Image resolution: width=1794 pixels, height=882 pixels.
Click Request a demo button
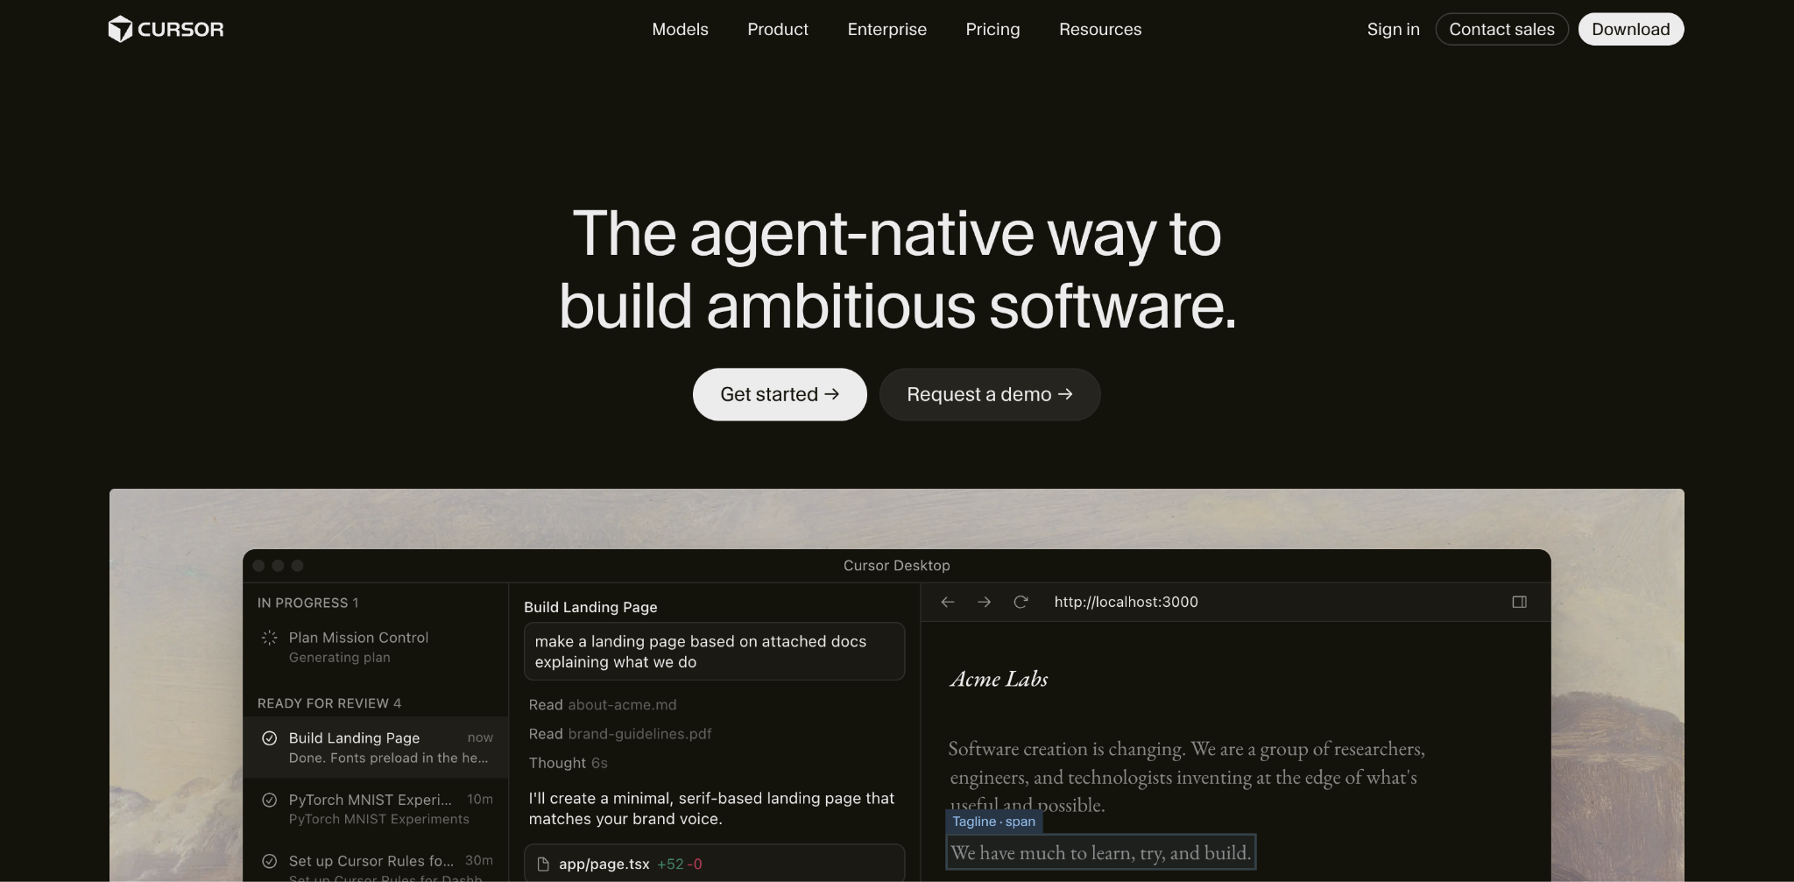pyautogui.click(x=990, y=394)
